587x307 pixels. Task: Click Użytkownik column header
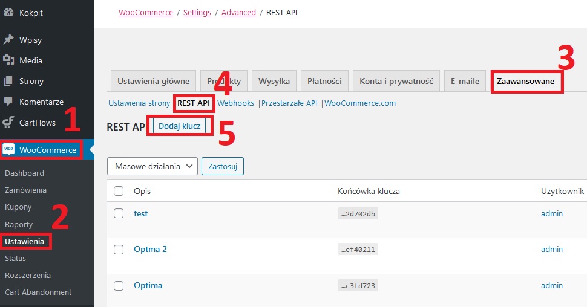[562, 191]
